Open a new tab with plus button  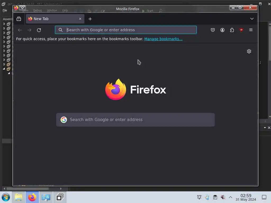pos(90,19)
